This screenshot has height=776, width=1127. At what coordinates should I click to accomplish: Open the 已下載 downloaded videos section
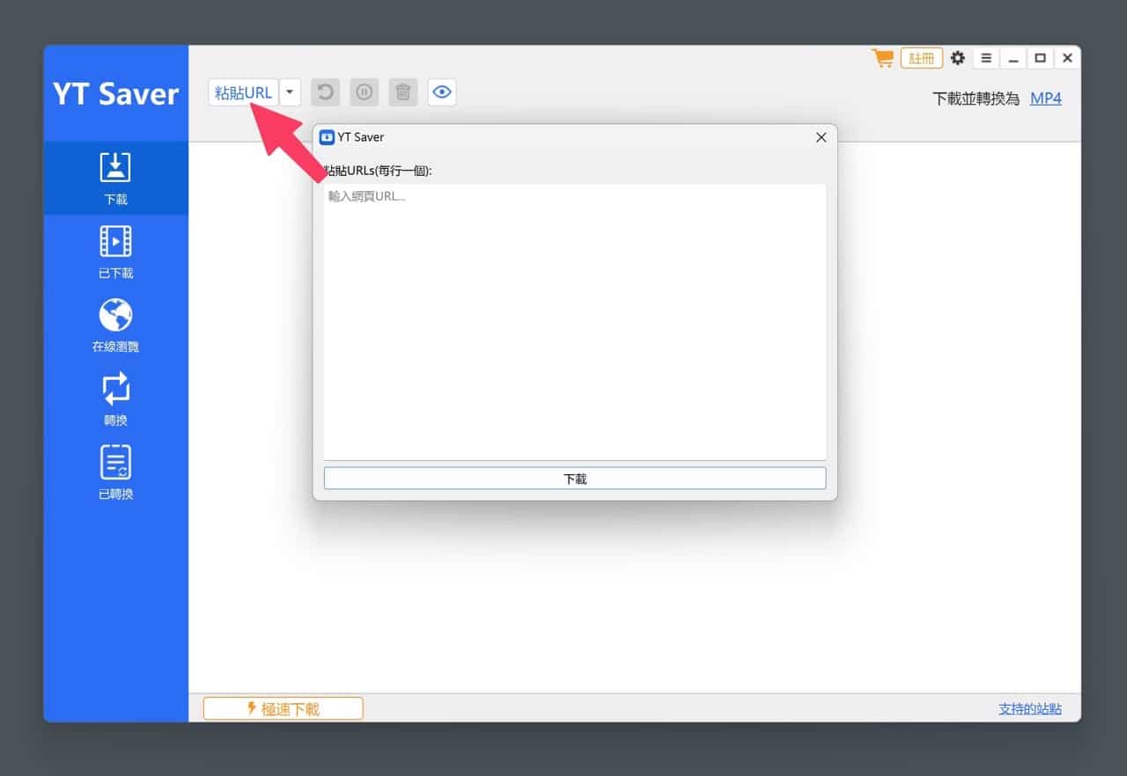click(x=115, y=253)
